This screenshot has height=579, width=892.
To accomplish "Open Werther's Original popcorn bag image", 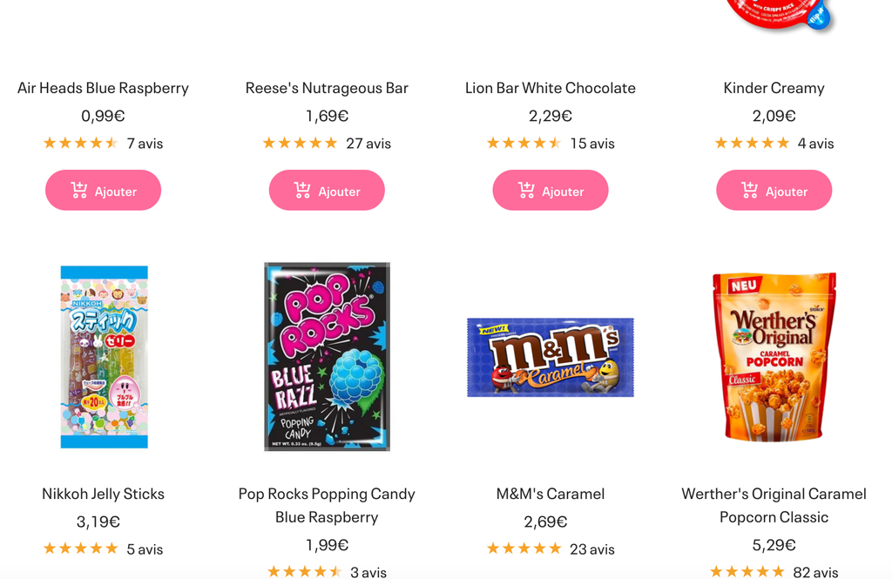I will [x=774, y=357].
